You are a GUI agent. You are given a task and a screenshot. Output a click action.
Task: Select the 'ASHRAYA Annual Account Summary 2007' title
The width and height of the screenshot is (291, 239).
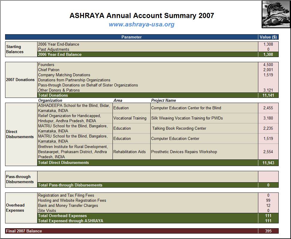tap(142, 15)
